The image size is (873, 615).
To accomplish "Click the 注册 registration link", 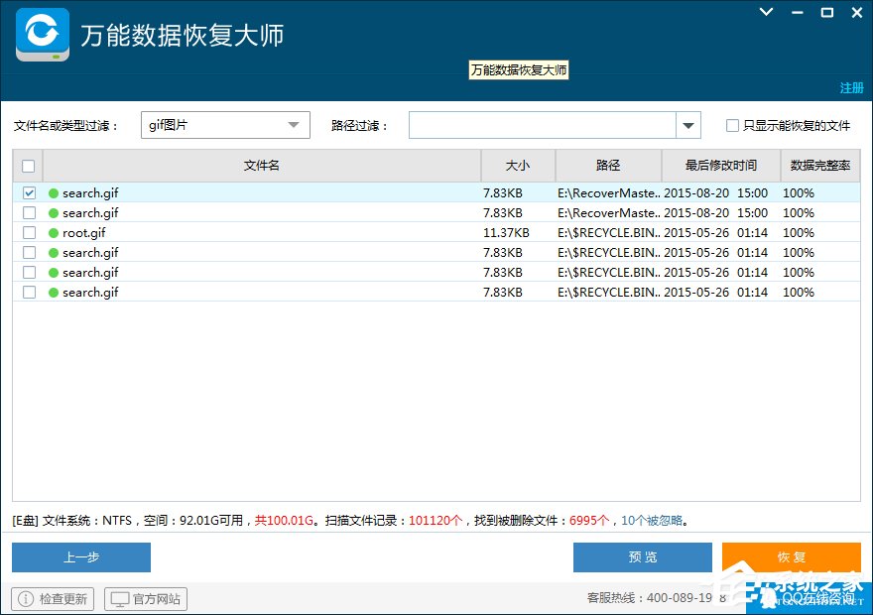I will (x=851, y=88).
